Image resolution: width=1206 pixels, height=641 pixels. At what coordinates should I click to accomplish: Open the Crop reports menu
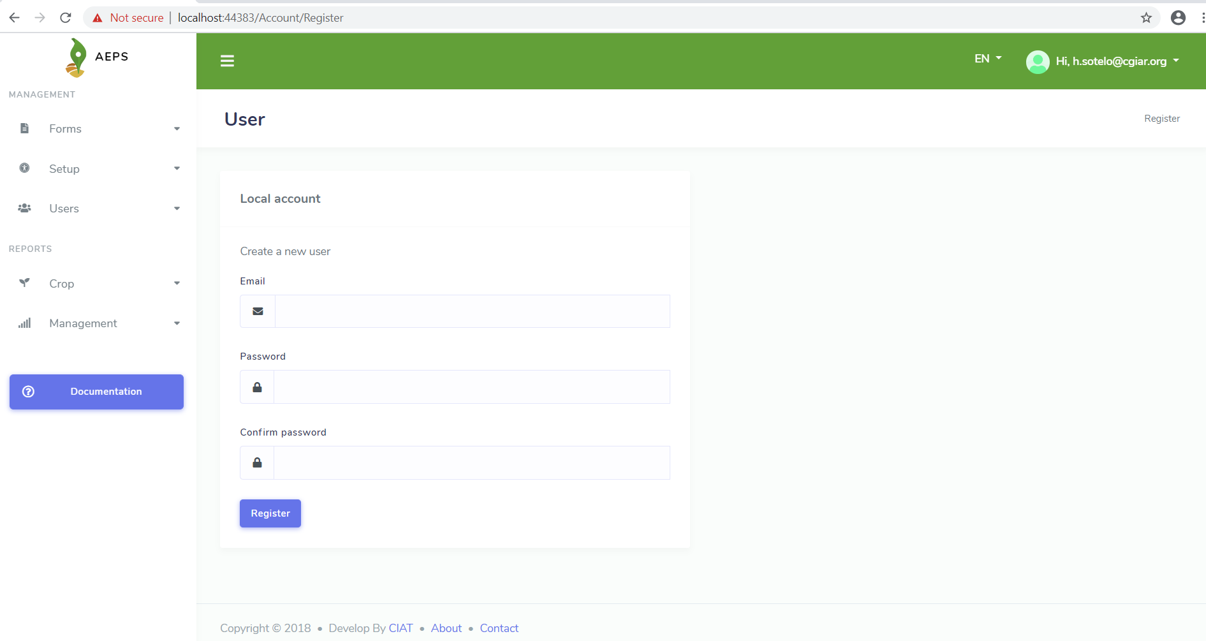98,283
